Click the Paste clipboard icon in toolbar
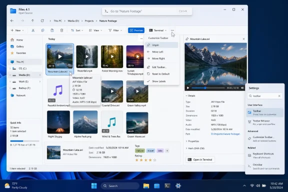 pyautogui.click(x=52, y=30)
